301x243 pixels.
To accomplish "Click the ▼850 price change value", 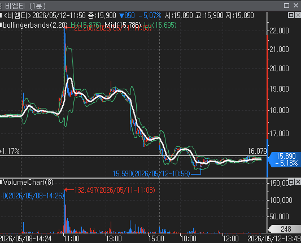I will point(127,16).
